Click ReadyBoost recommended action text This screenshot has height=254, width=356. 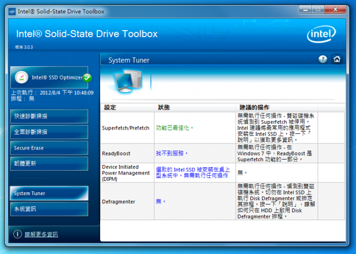click(275, 153)
